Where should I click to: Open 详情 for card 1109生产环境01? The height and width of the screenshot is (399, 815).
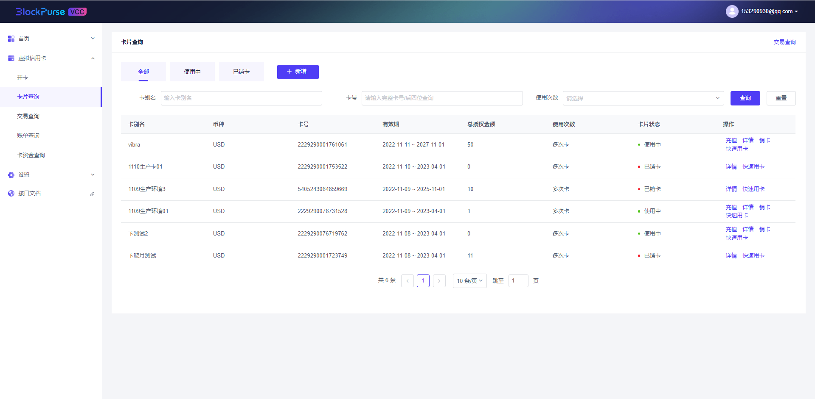tap(748, 207)
